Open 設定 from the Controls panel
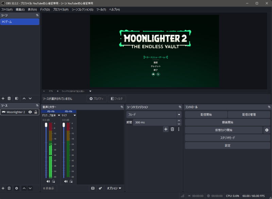Image resolution: width=272 pixels, height=199 pixels. (x=227, y=145)
